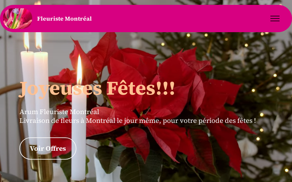This screenshot has height=182, width=292.
Task: Click the flame of the front center candle
Action: pos(79,70)
